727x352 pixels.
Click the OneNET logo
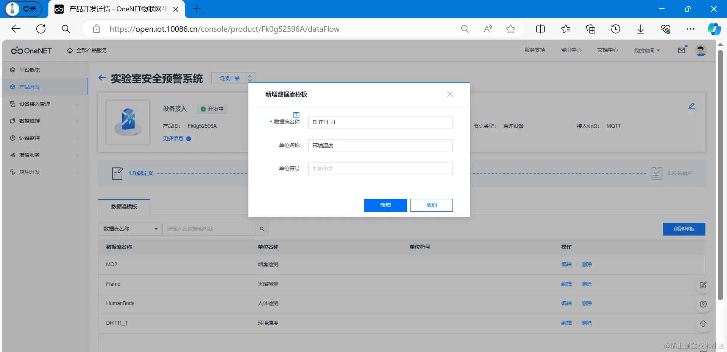(31, 50)
